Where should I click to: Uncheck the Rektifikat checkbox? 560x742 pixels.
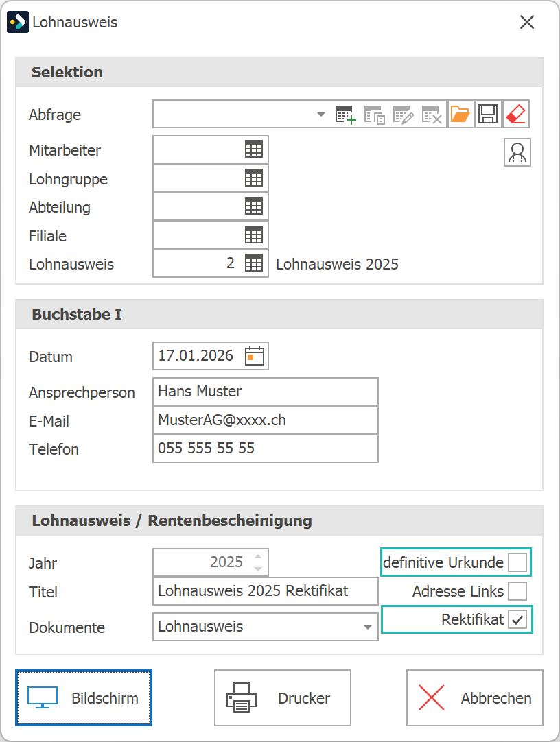click(x=517, y=619)
